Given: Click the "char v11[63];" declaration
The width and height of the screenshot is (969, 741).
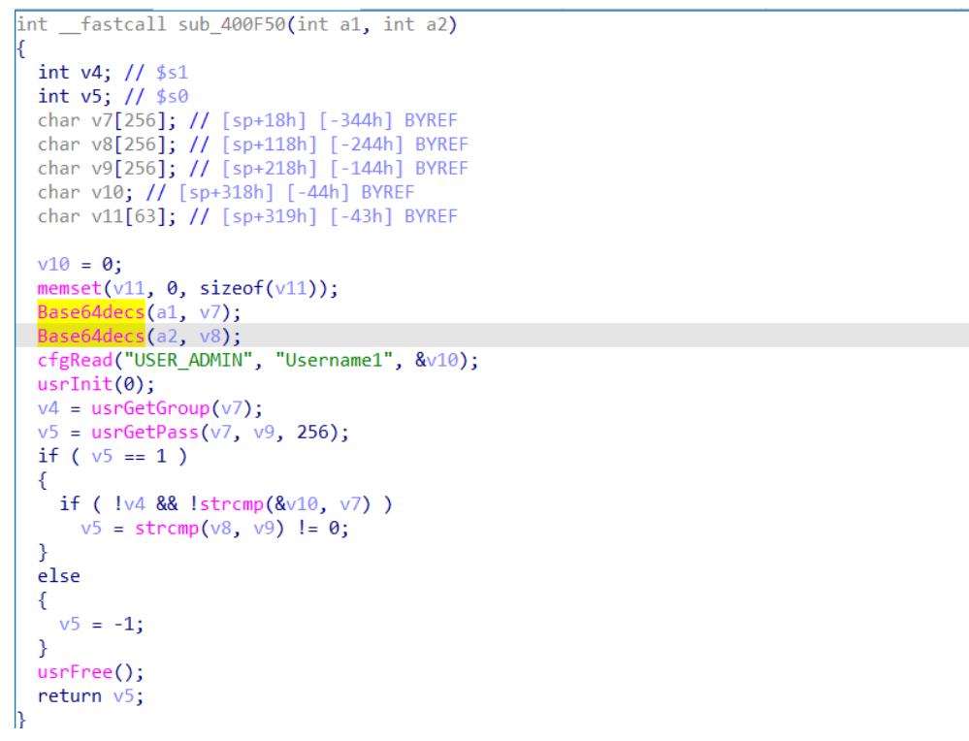Looking at the screenshot, I should pos(107,217).
